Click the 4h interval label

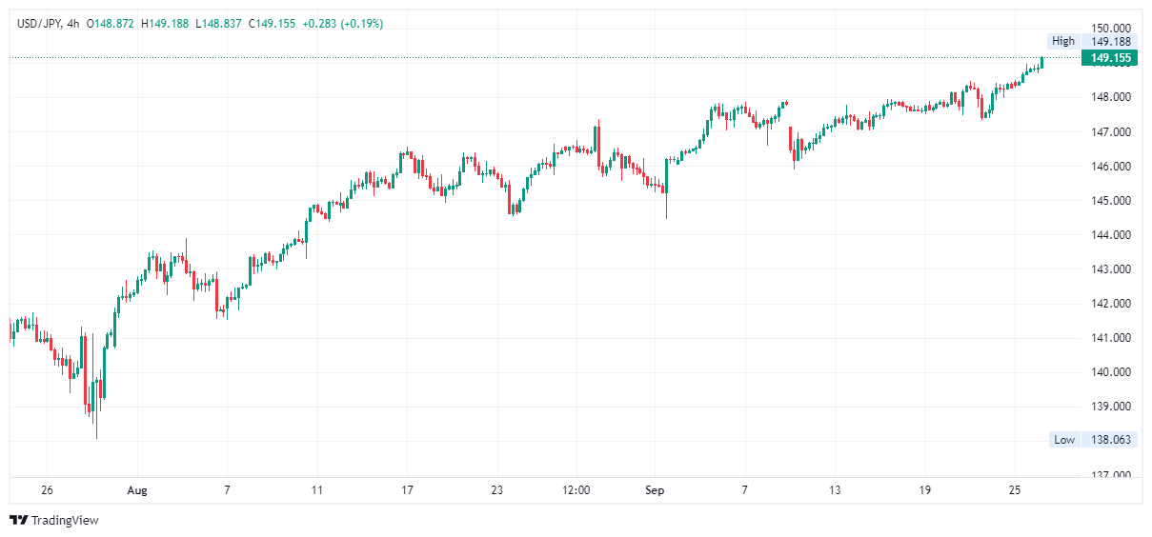pos(73,24)
